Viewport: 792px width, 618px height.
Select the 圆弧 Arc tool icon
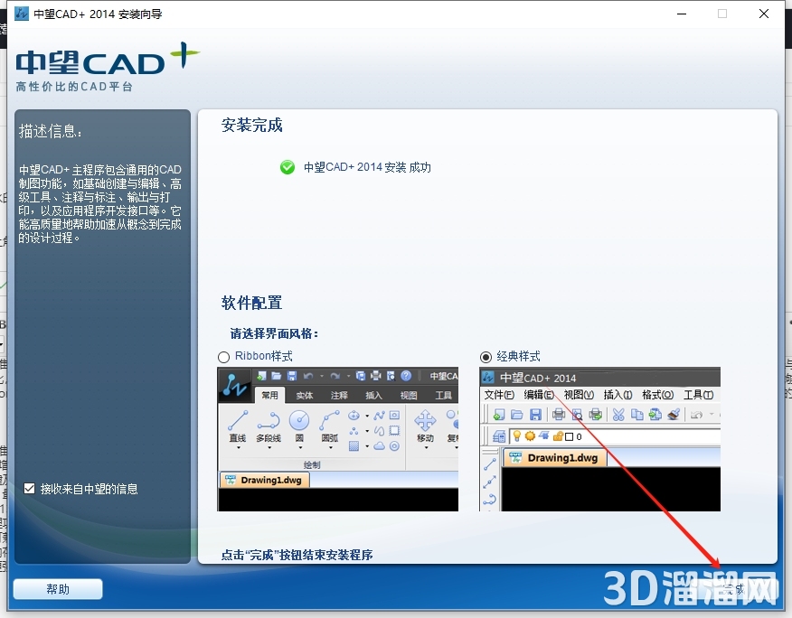330,420
